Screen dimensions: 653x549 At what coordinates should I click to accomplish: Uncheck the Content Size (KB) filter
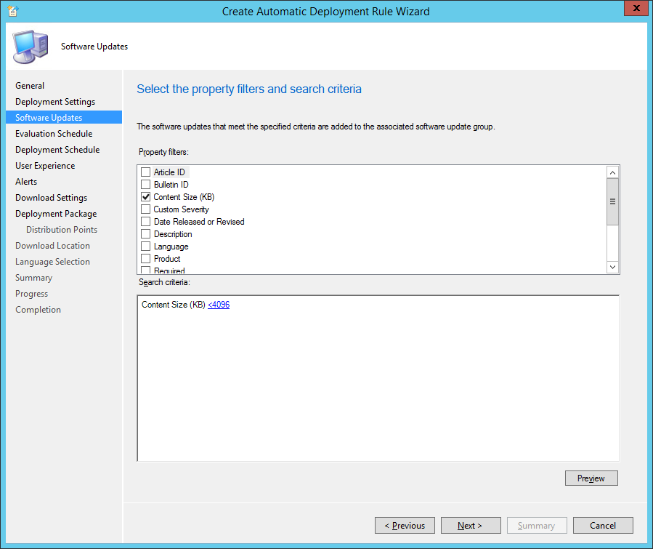[x=145, y=197]
